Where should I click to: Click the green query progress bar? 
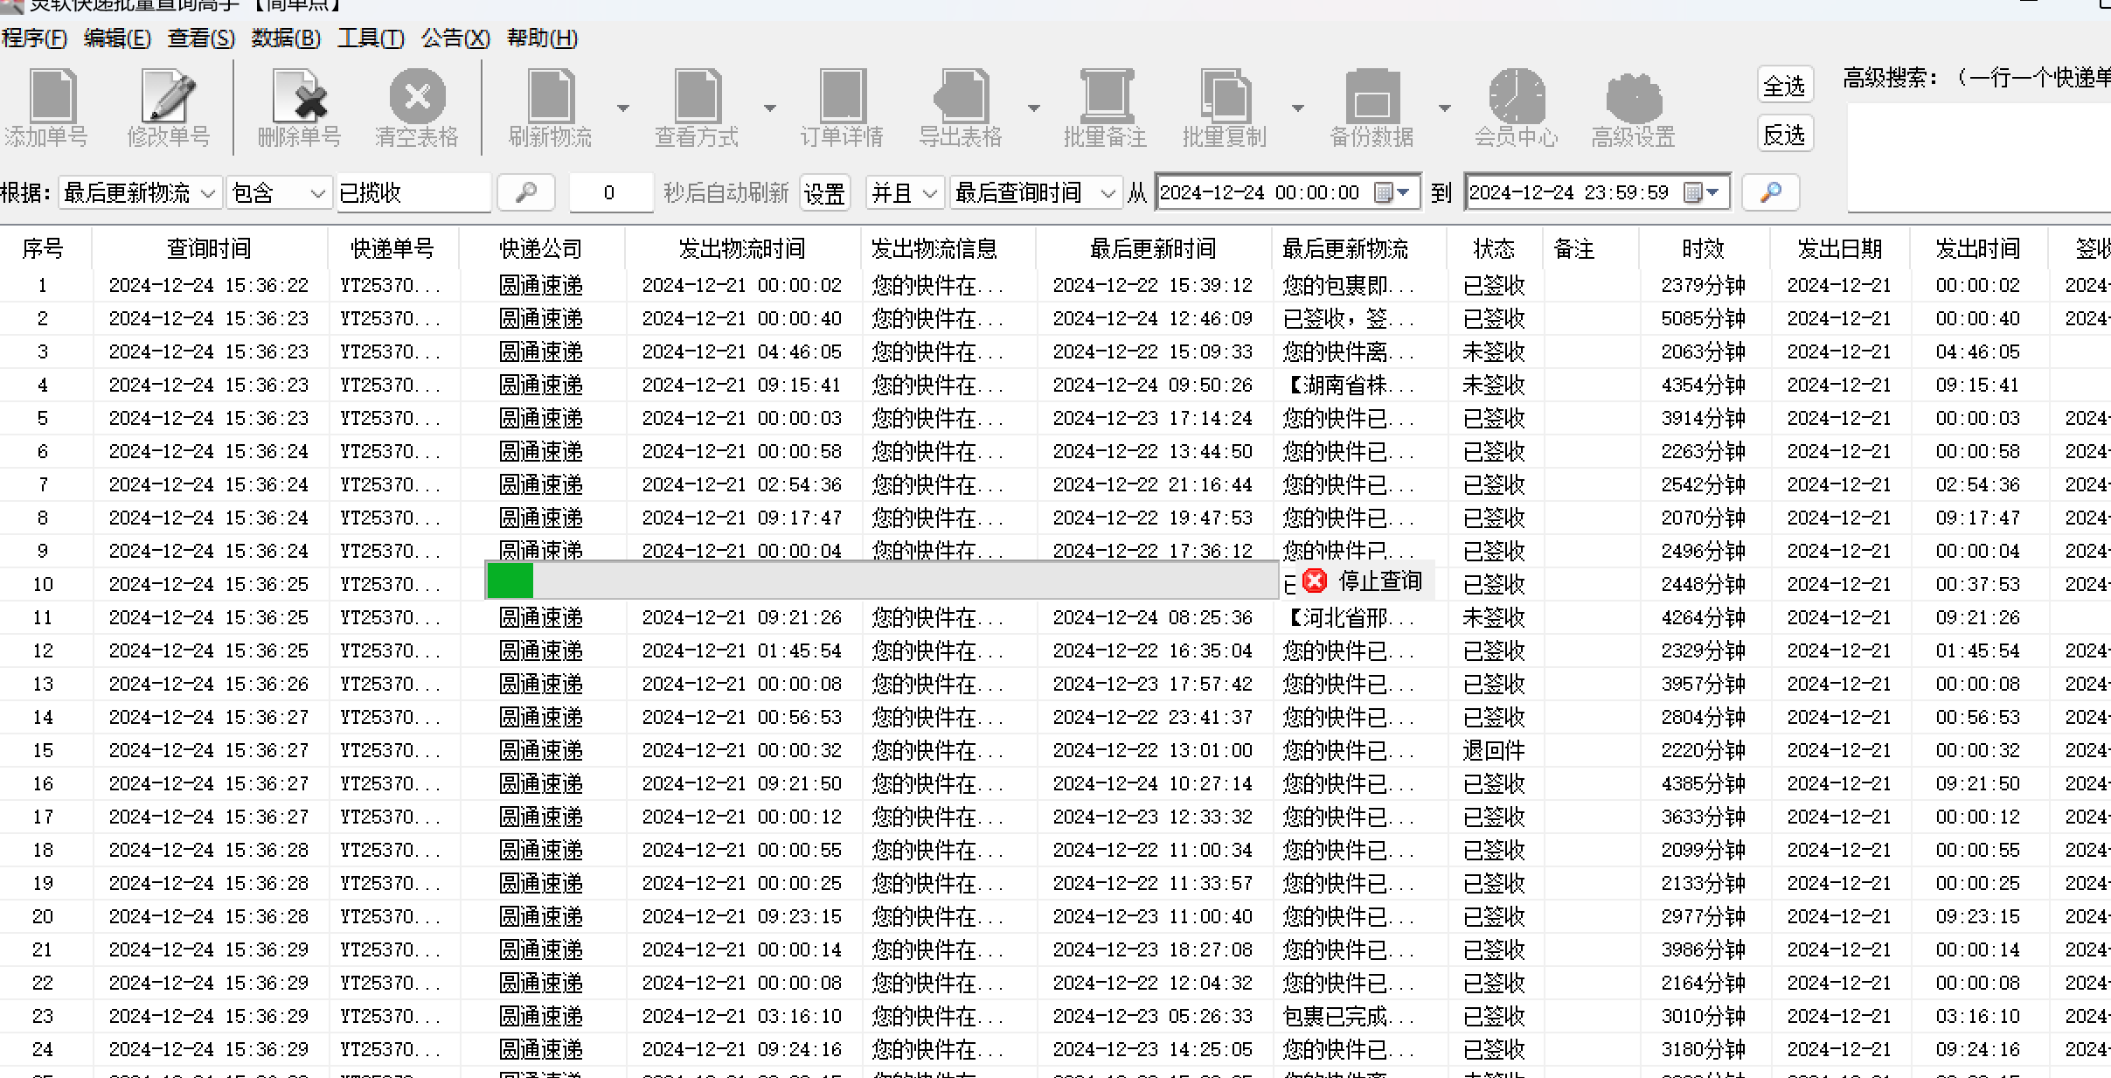tap(510, 581)
